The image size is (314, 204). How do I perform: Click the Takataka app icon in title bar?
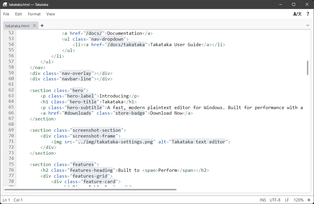click(5, 4)
